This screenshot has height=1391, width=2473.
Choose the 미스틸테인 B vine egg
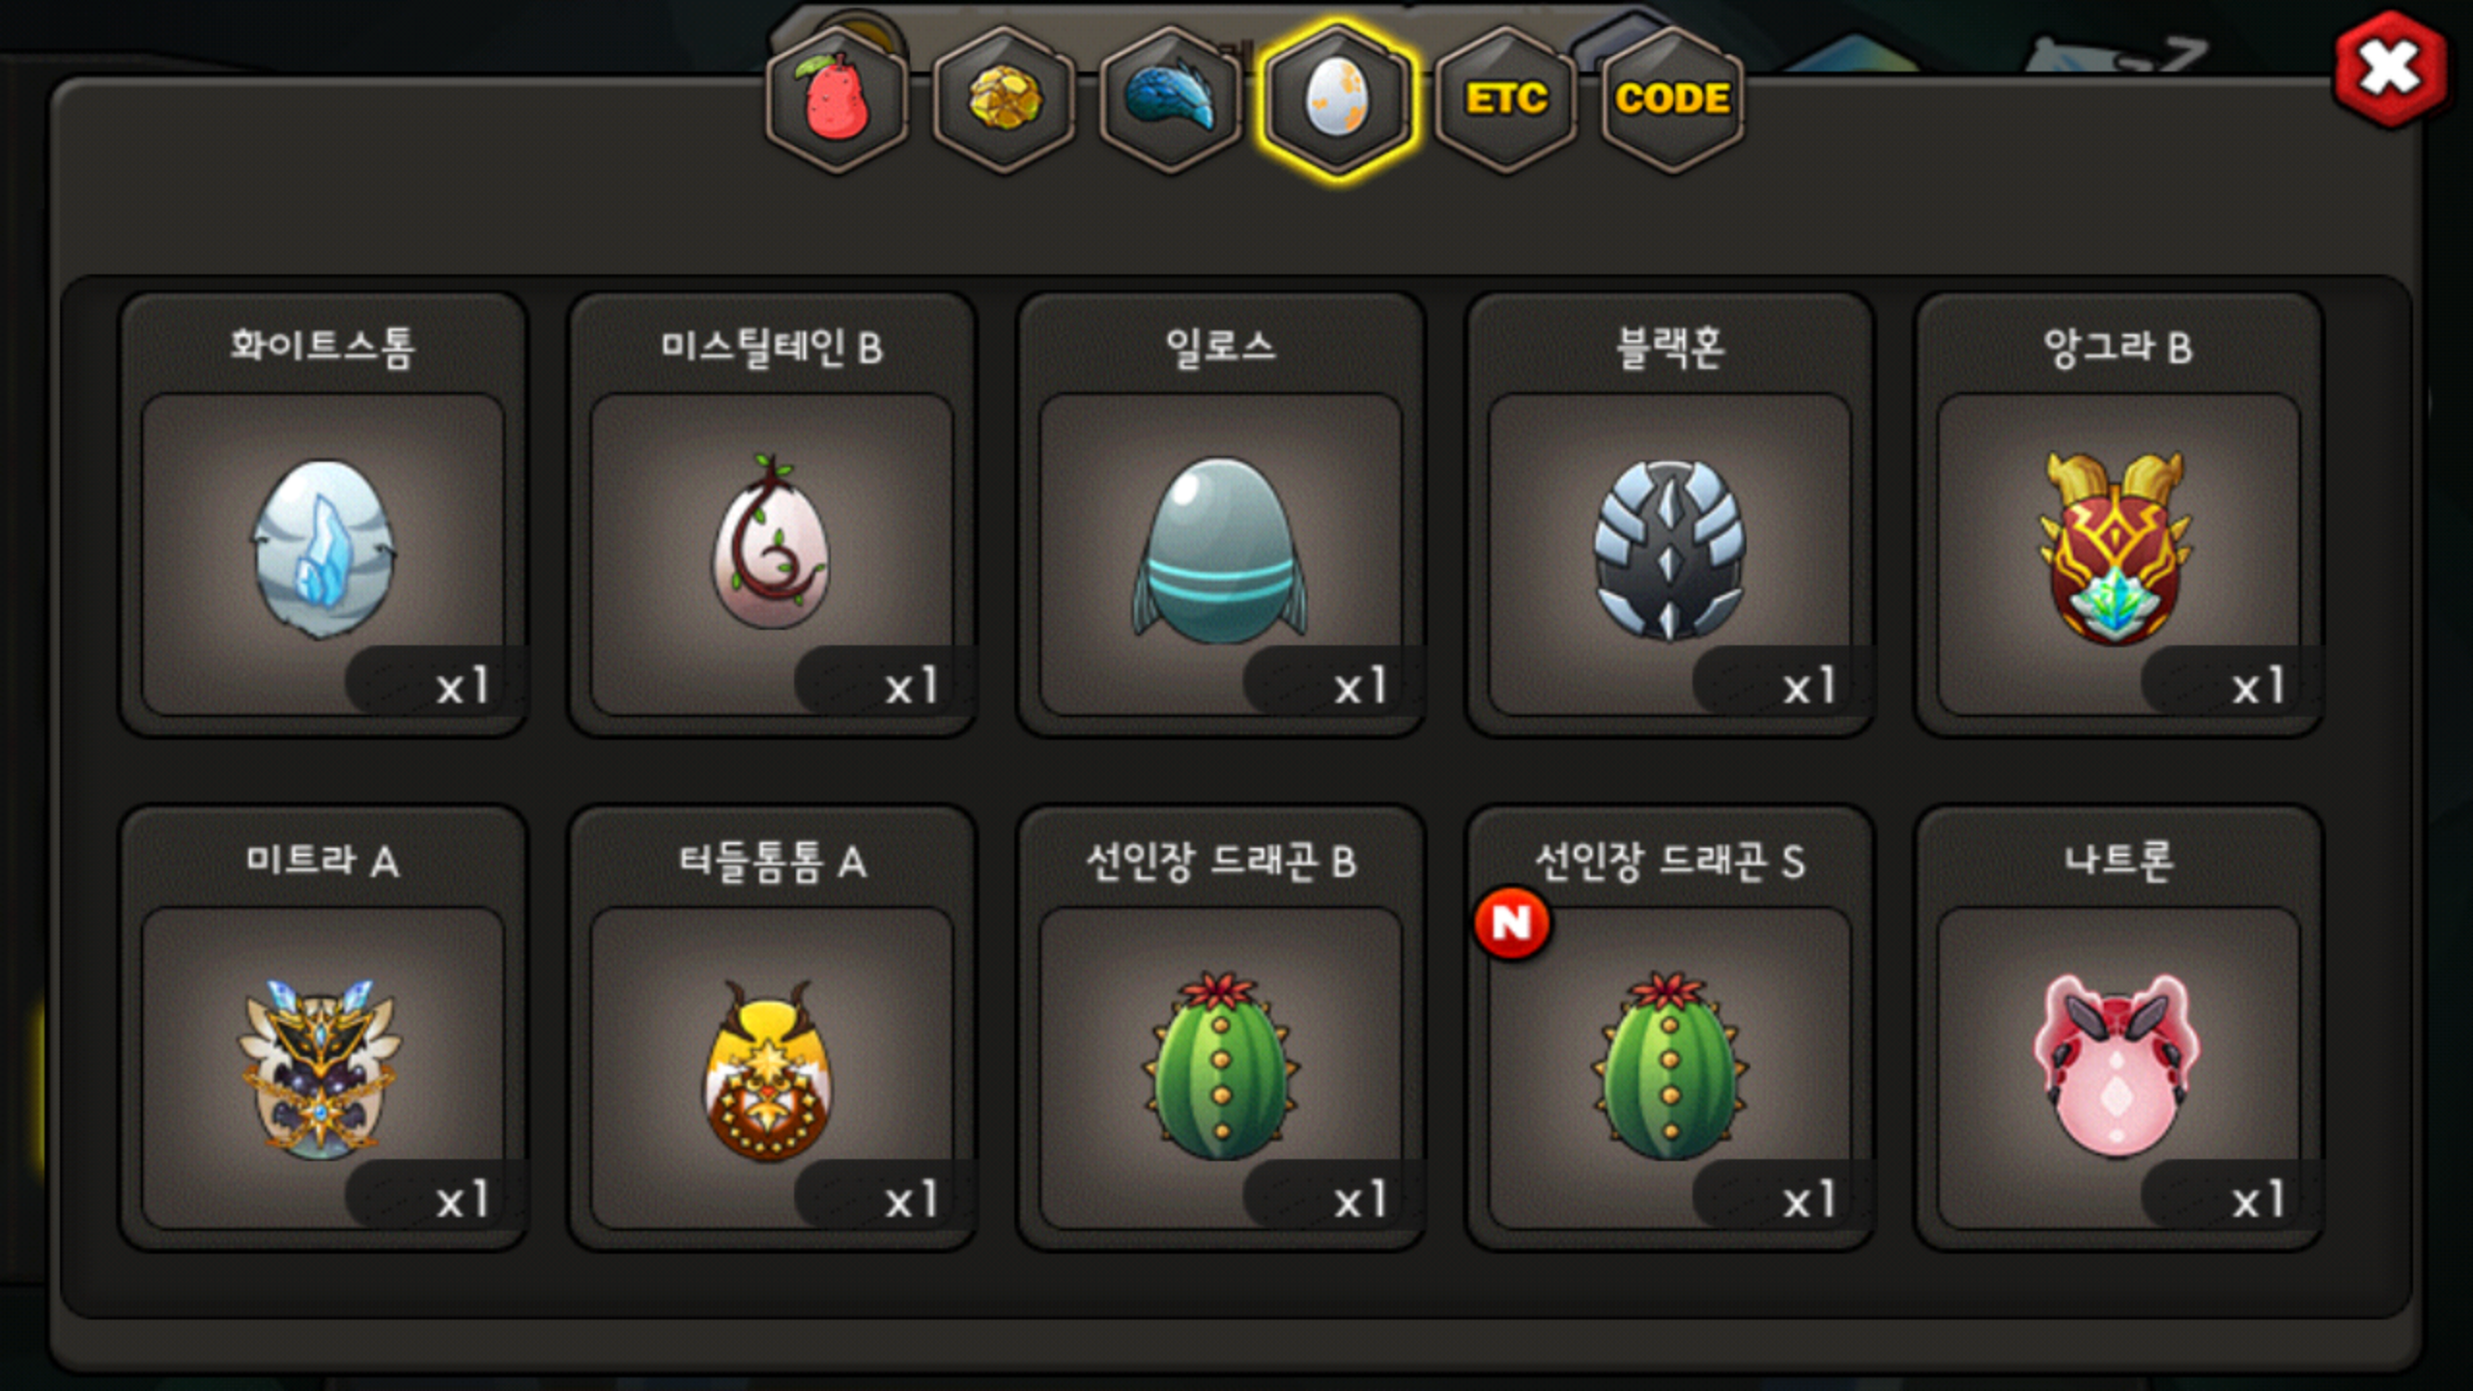tap(771, 543)
